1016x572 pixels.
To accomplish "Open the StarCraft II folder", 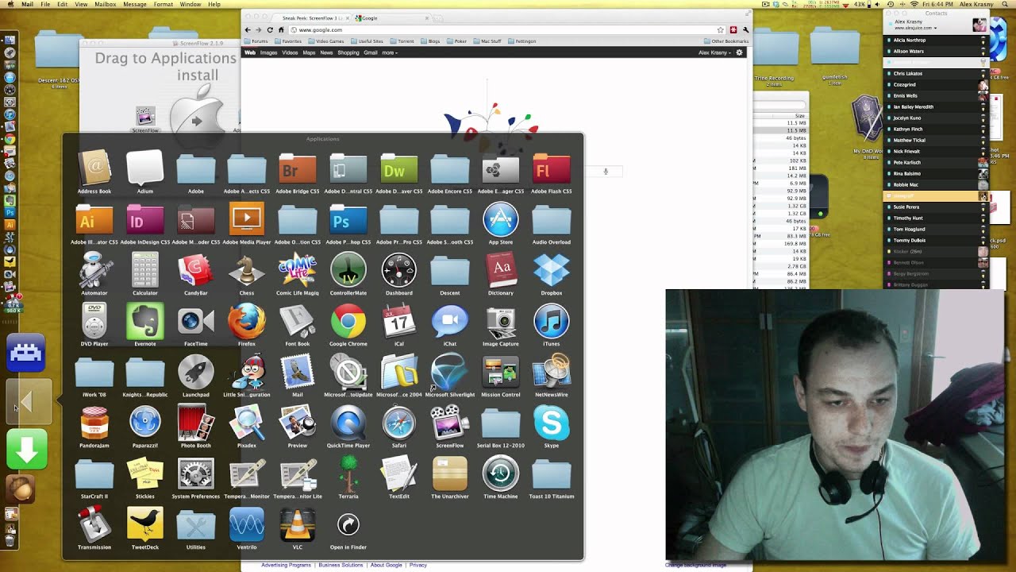I will 94,474.
